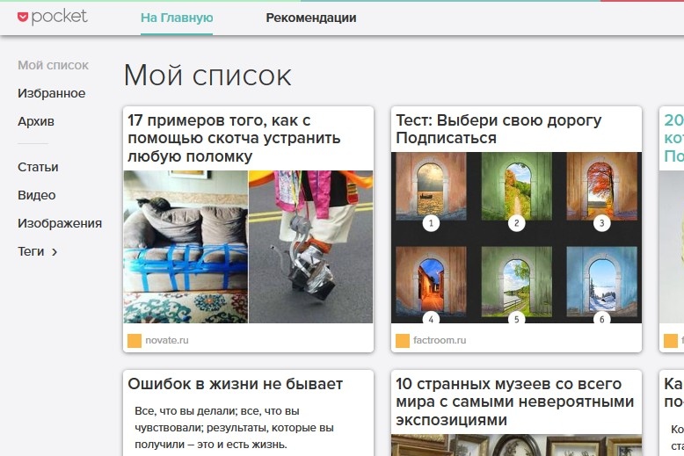
Task: Open the six doors test thumbnail
Action: click(x=516, y=237)
